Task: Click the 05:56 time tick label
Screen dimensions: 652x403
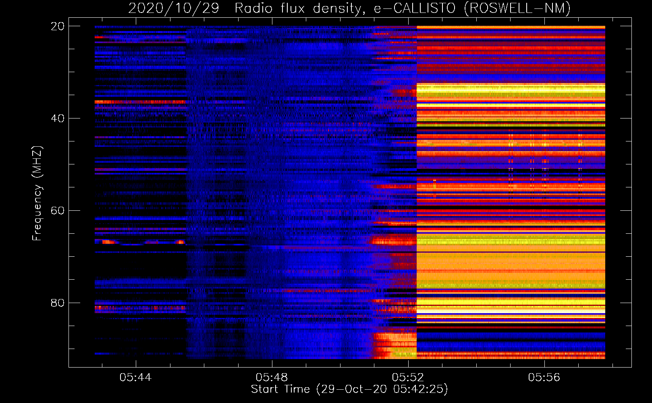Action: (544, 377)
